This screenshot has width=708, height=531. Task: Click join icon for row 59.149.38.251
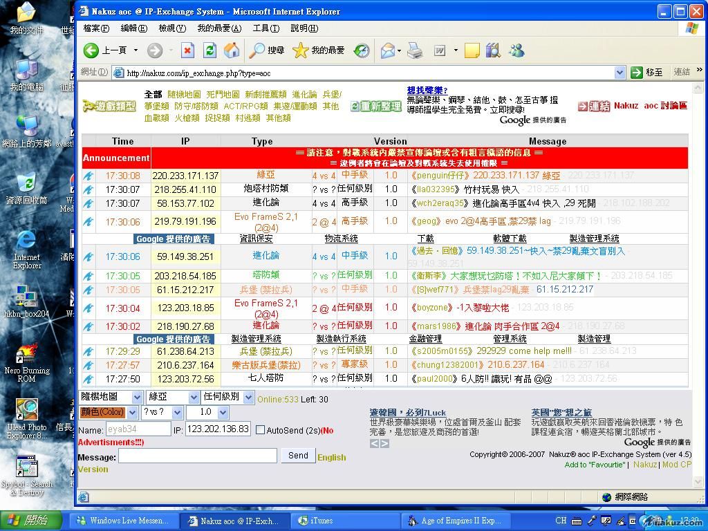(x=88, y=257)
